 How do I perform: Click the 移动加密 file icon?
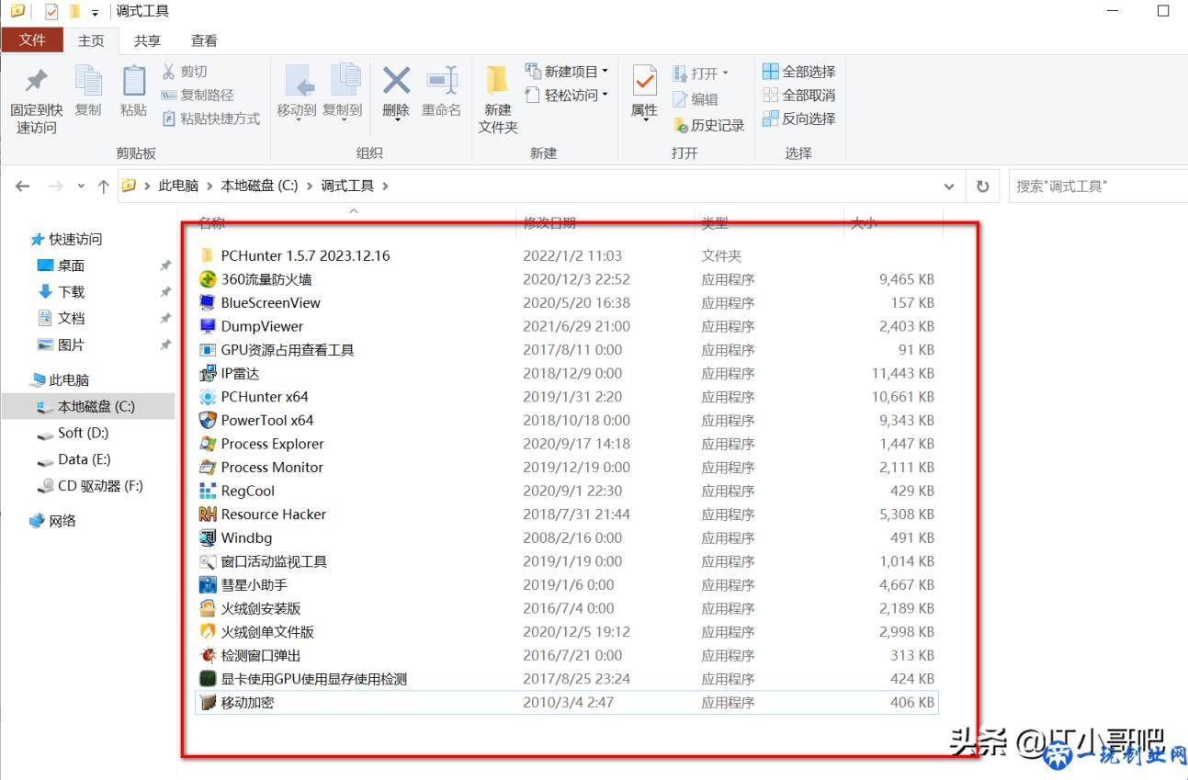coord(208,703)
